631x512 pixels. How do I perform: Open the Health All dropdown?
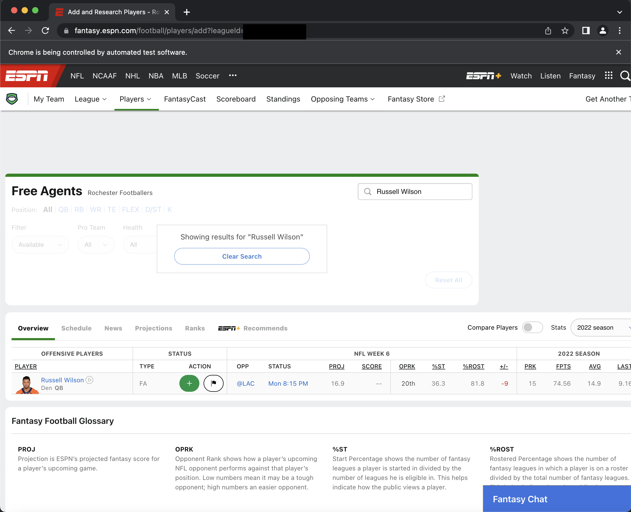pos(140,244)
